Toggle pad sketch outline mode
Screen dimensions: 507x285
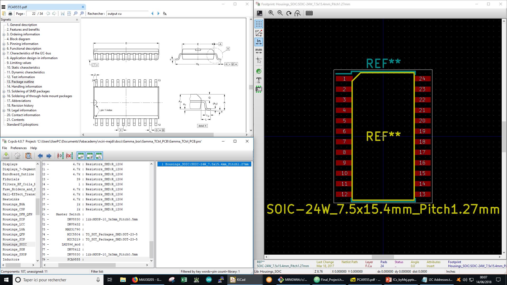pyautogui.click(x=259, y=71)
